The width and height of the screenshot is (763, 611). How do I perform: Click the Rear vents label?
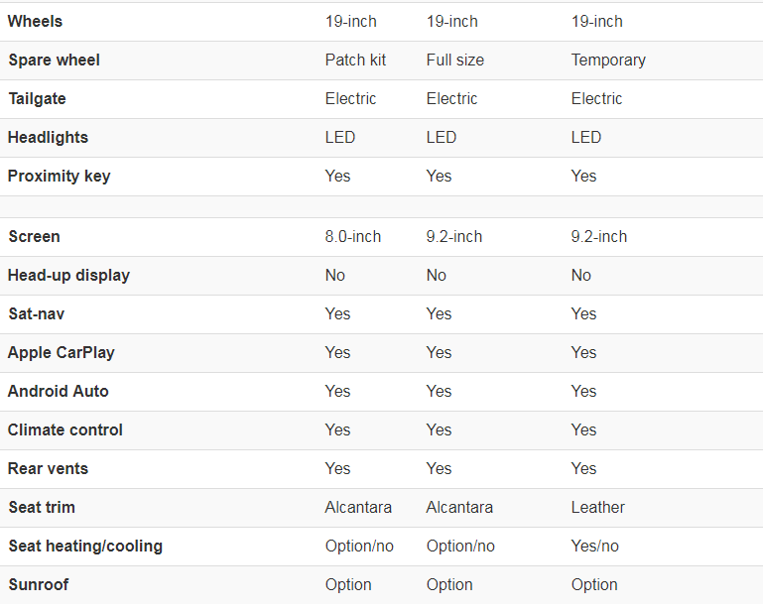(48, 468)
